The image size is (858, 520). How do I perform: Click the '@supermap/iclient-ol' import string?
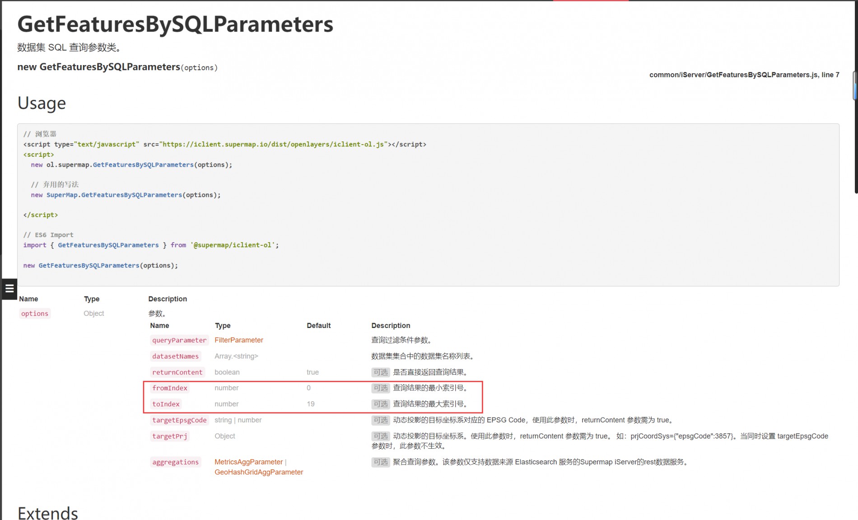(233, 245)
